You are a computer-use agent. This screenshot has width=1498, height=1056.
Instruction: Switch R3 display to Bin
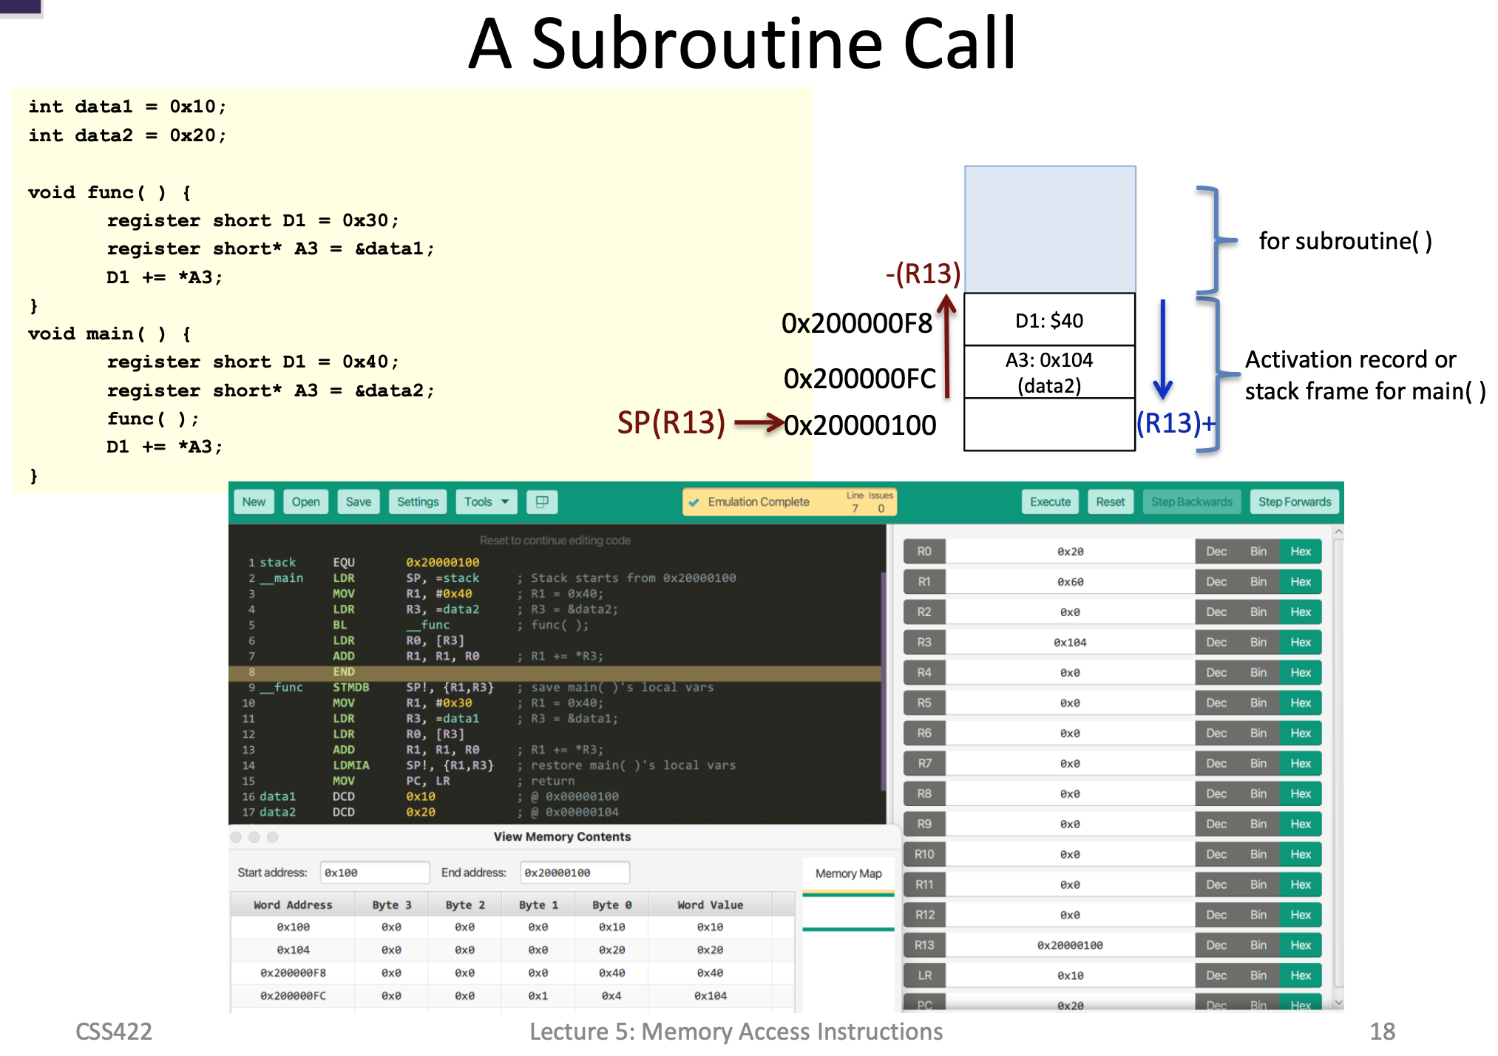pos(1258,642)
